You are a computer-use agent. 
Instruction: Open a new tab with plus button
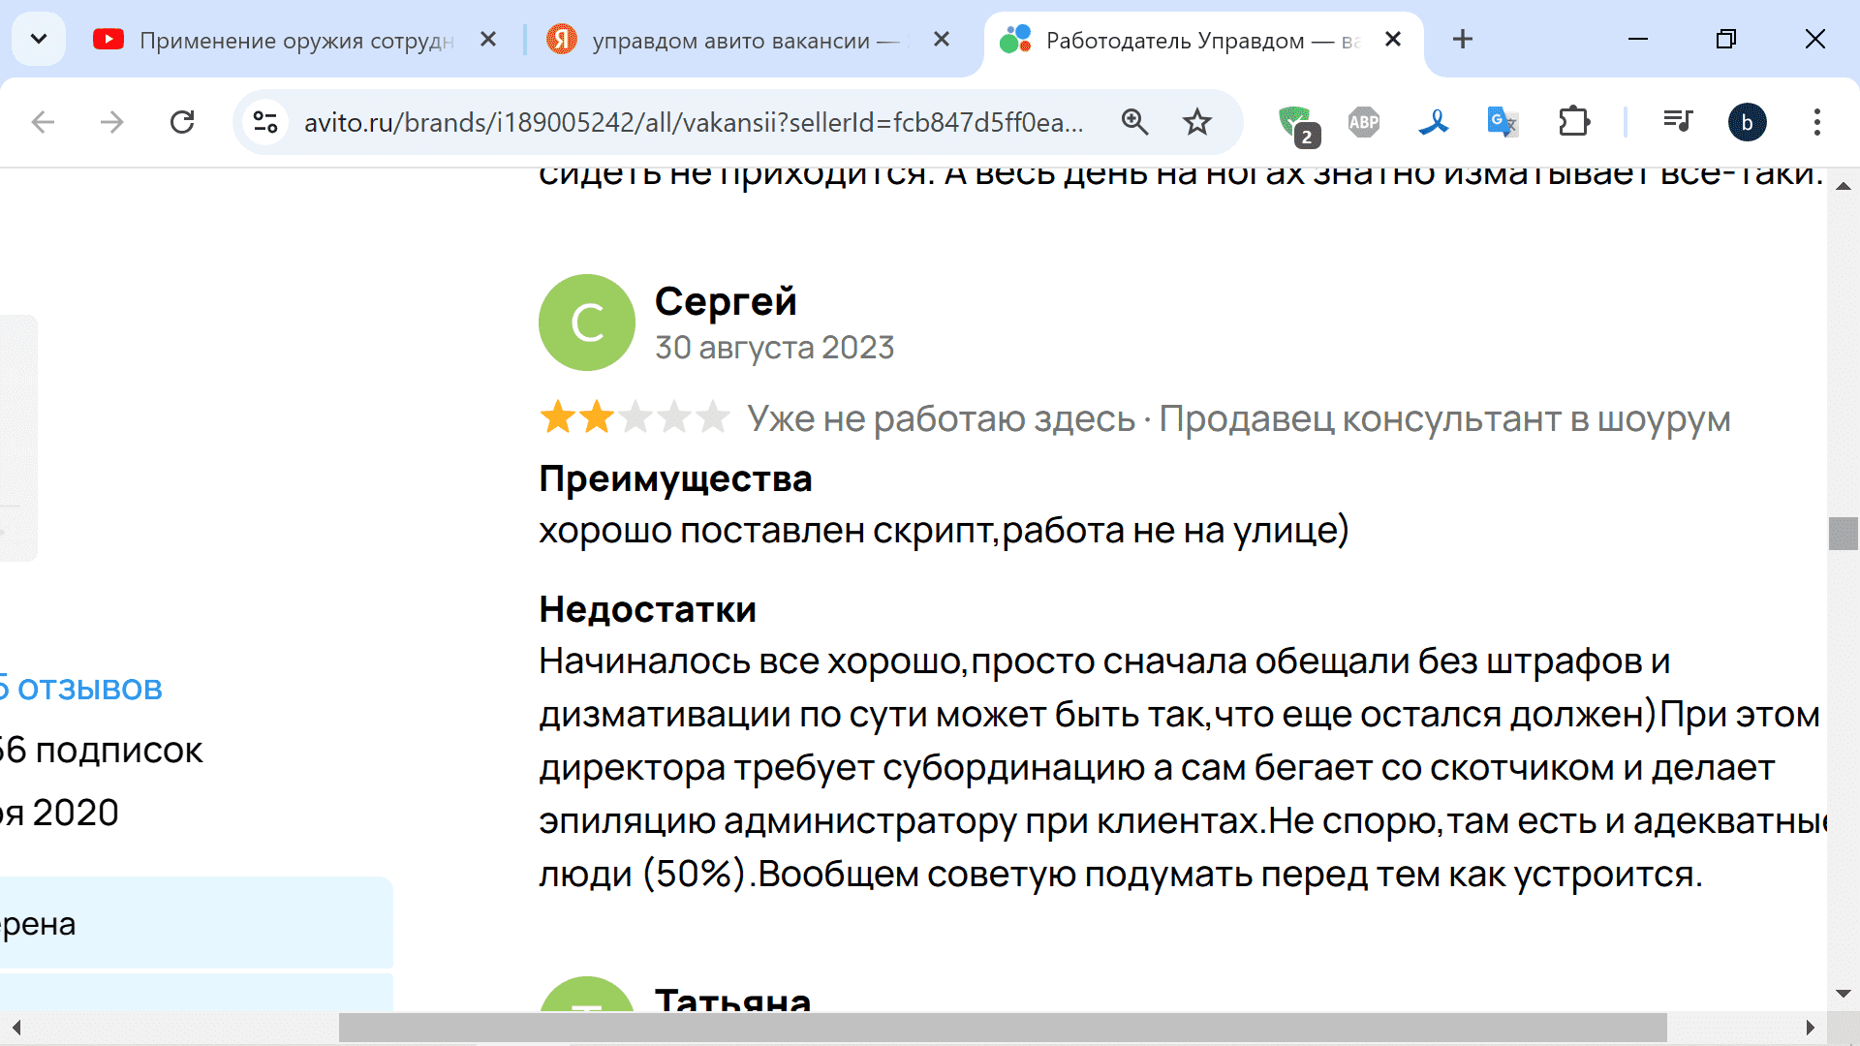click(1463, 40)
